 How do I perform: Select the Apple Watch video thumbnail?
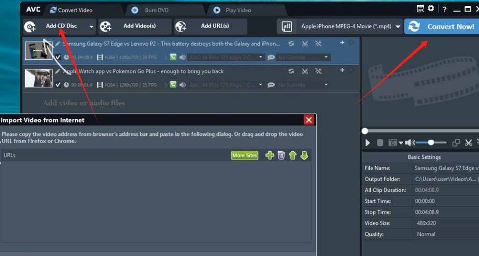(39, 78)
